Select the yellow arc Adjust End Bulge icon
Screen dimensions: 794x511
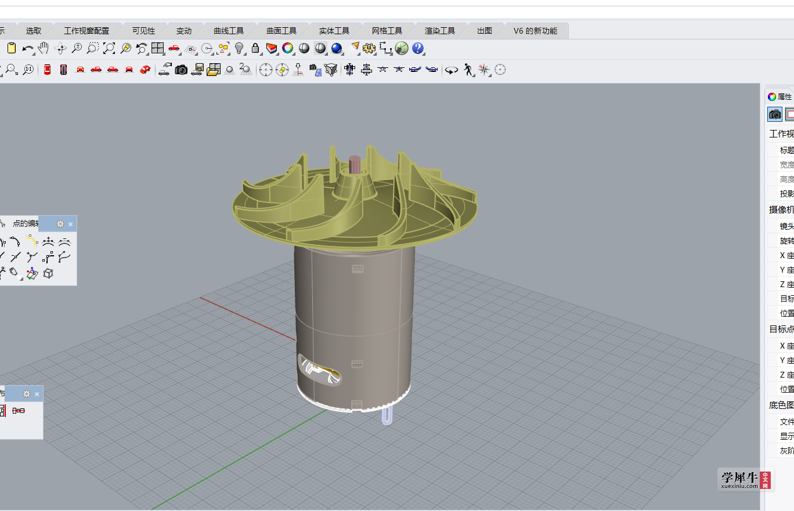(x=32, y=241)
